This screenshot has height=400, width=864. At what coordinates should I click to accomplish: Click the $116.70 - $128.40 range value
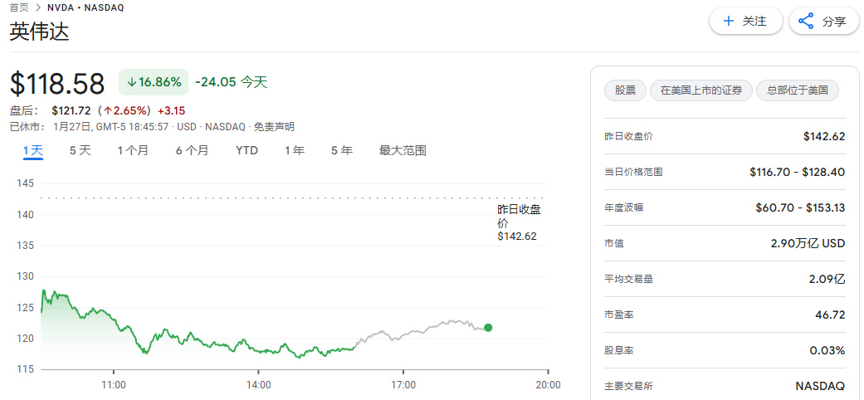[x=798, y=172]
